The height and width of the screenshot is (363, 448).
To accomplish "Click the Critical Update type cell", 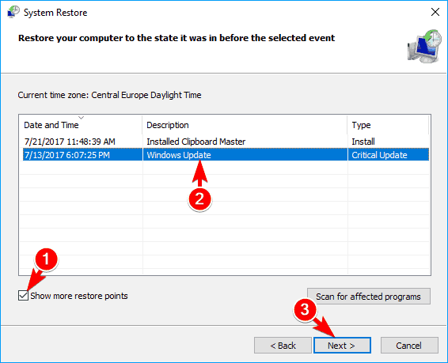I will (x=389, y=155).
